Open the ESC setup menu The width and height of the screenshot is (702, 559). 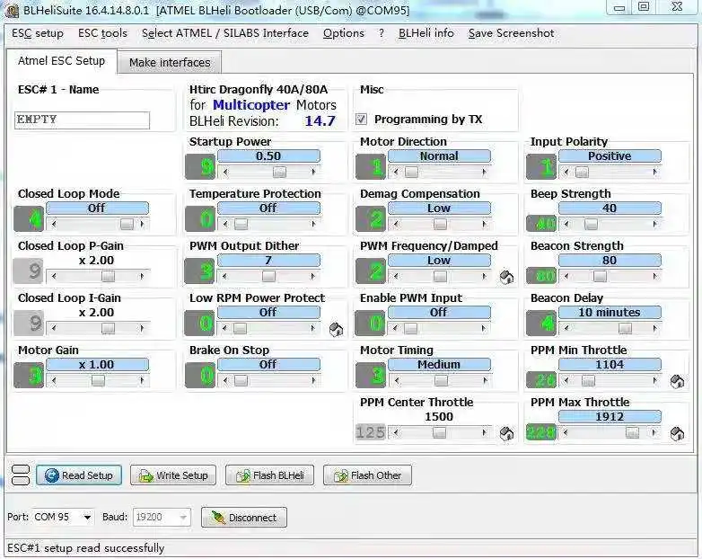click(x=38, y=33)
